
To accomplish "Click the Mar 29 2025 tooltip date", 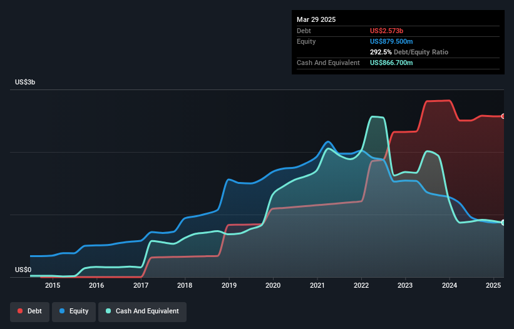I will (x=316, y=19).
